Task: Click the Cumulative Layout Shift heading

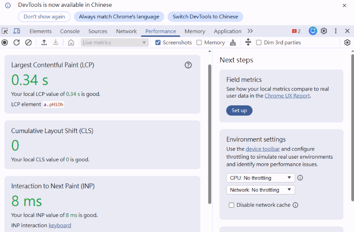Action: [52, 131]
